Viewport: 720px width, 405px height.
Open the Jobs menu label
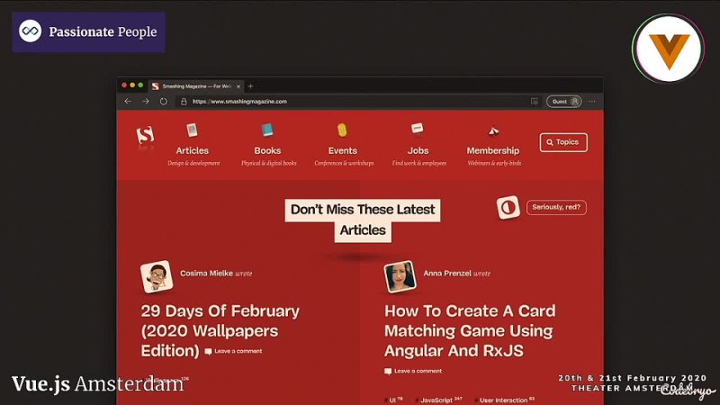point(418,150)
